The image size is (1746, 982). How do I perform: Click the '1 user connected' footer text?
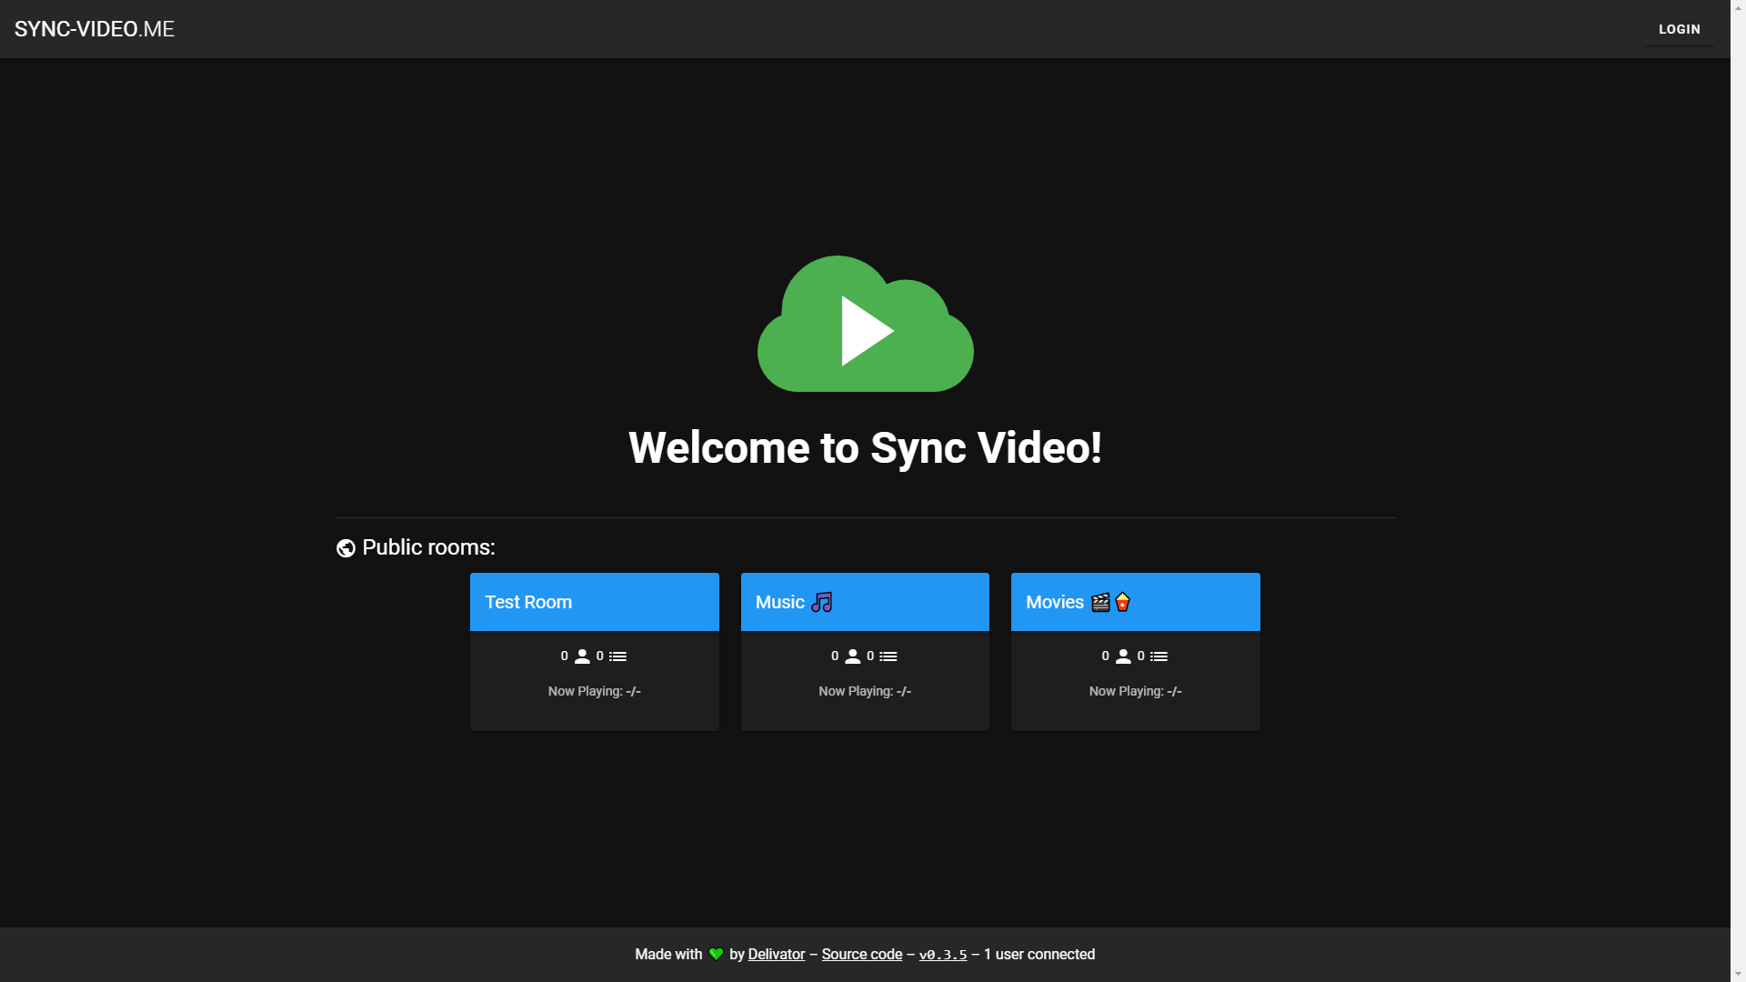point(1039,955)
